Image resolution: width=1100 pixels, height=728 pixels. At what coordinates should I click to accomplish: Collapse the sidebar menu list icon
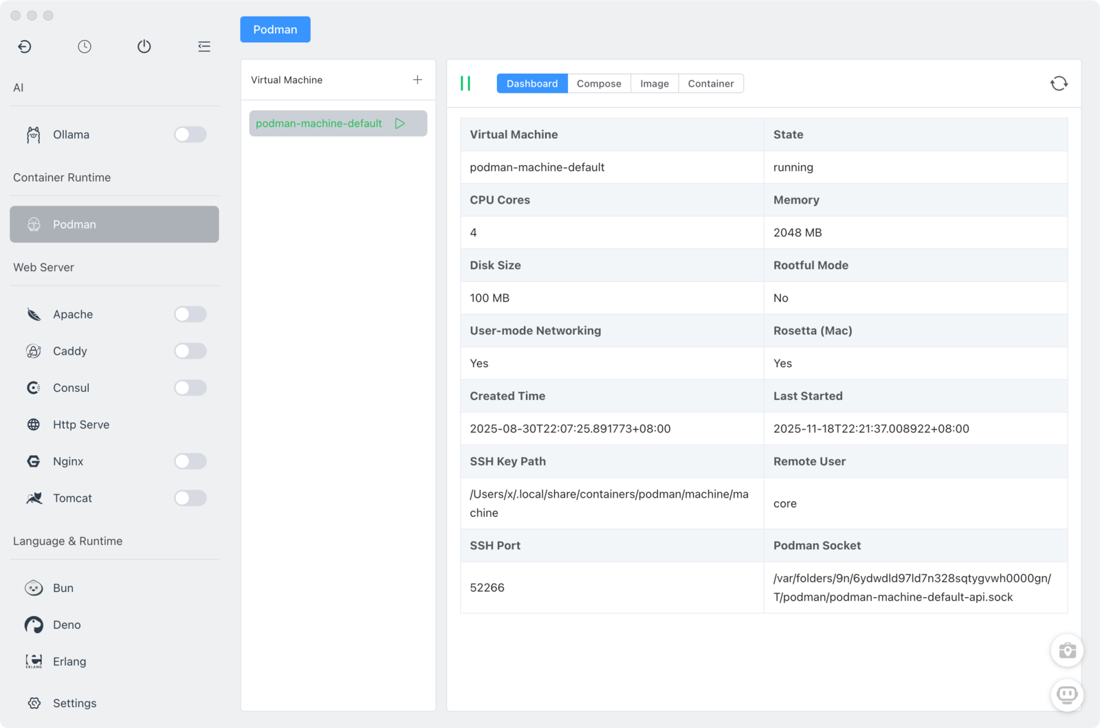point(204,47)
